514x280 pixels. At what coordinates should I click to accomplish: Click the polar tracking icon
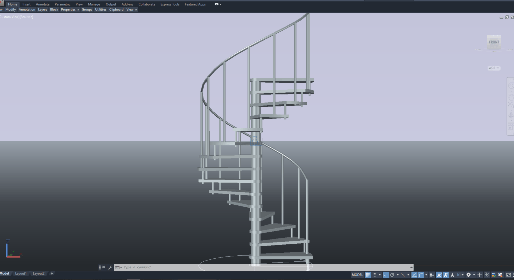[x=392, y=275]
